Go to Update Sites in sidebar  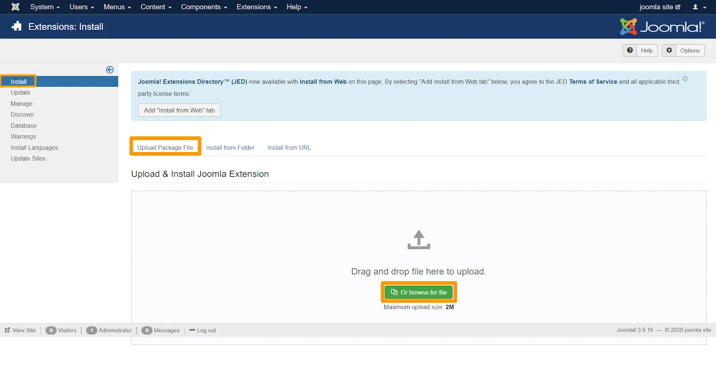[x=28, y=158]
